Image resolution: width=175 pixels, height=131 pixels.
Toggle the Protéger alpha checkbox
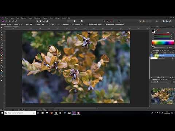(119, 24)
